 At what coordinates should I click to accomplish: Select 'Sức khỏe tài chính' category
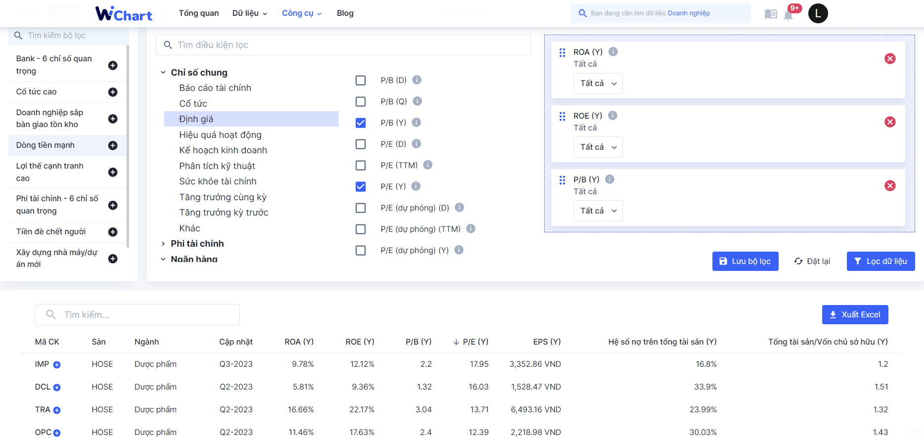coord(218,181)
